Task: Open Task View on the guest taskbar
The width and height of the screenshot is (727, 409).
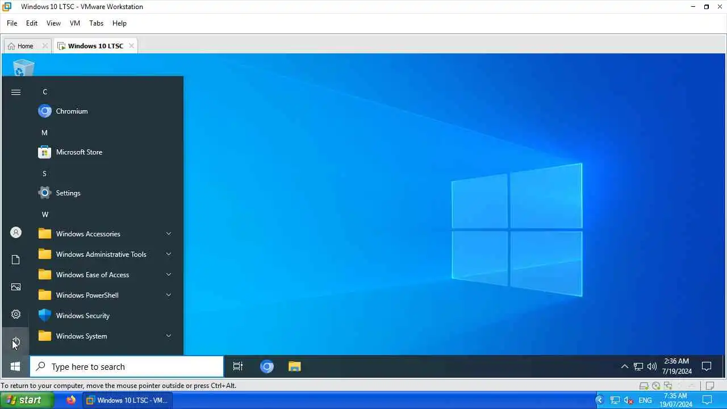Action: tap(238, 366)
